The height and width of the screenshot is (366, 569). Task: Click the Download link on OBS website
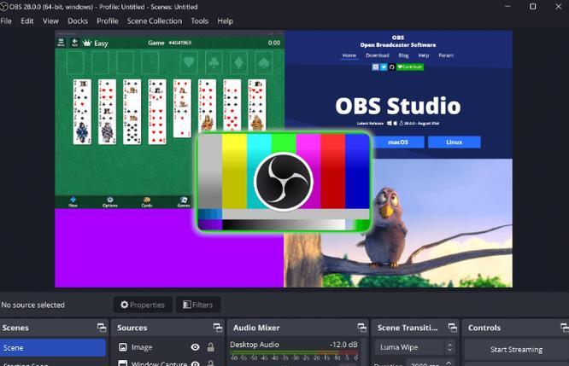click(378, 55)
